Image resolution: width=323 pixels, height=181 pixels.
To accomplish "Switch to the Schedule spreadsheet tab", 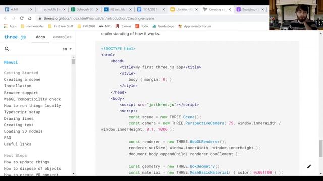I will pyautogui.click(x=84, y=9).
